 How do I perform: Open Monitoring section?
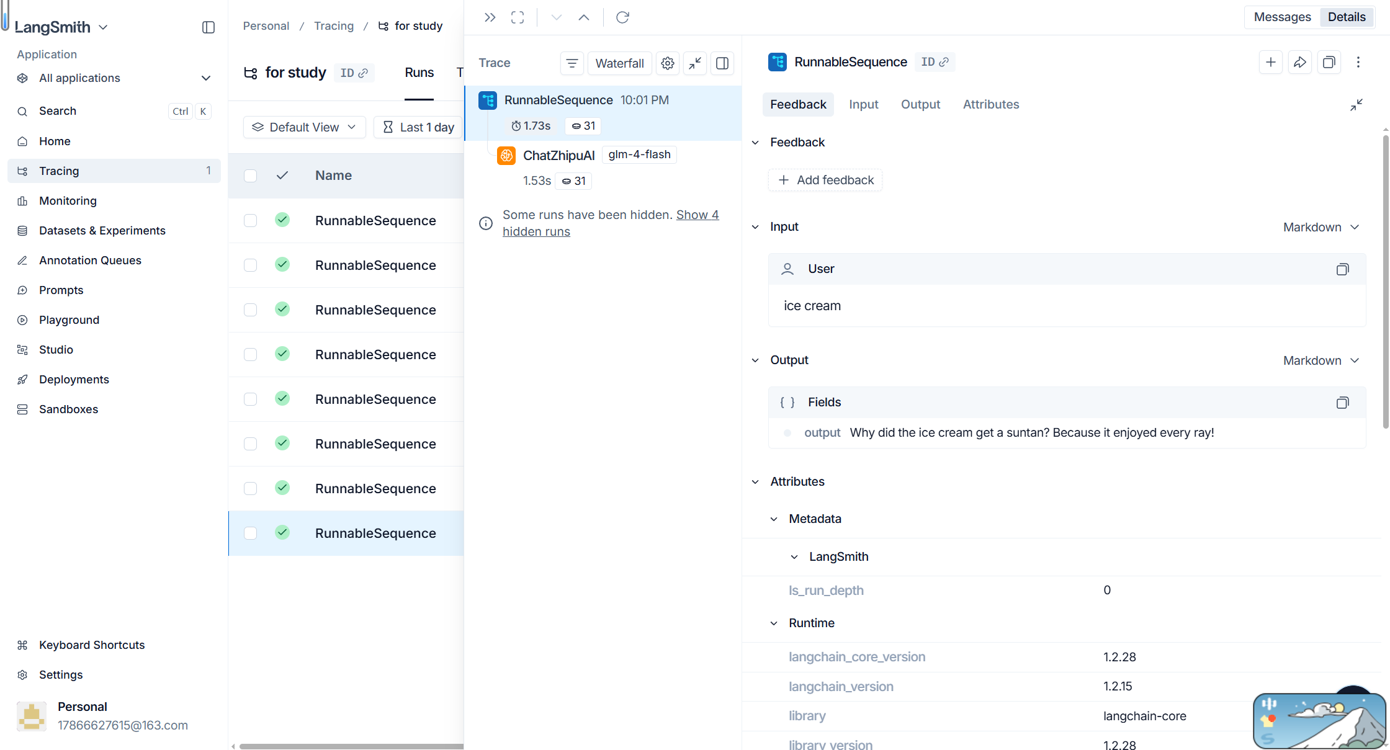click(114, 201)
